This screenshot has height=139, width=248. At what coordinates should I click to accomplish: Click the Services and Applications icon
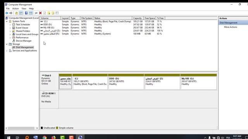10,51
